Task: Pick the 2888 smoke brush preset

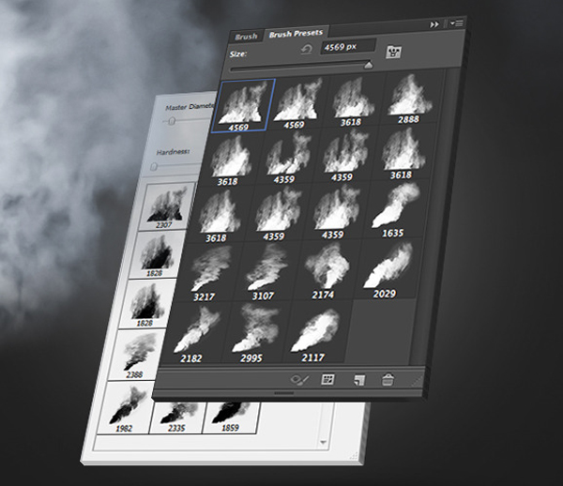Action: coord(410,99)
